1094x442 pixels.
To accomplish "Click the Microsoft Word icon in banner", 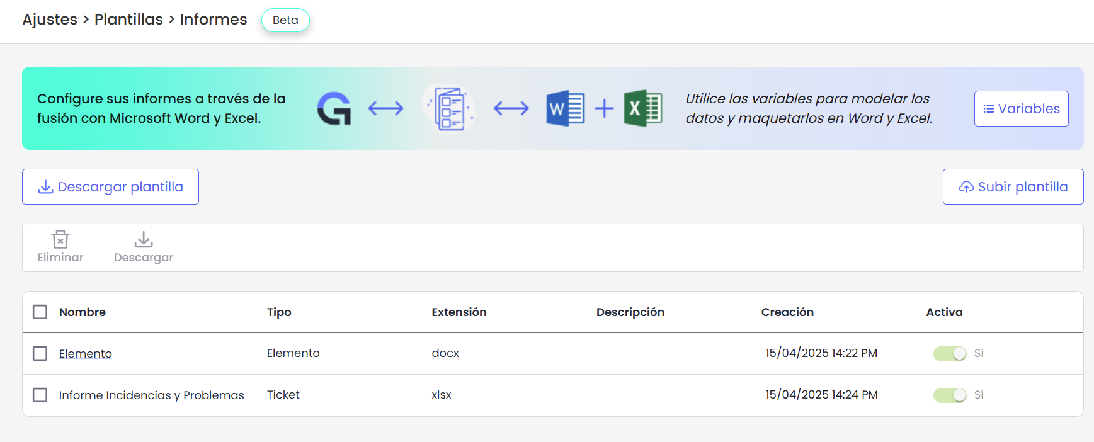I will [x=565, y=108].
